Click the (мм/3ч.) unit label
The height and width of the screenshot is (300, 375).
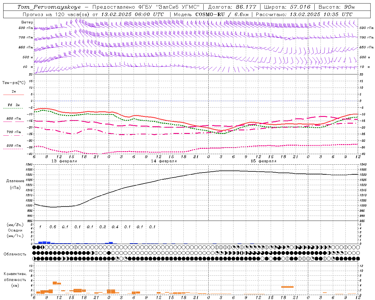point(15,225)
